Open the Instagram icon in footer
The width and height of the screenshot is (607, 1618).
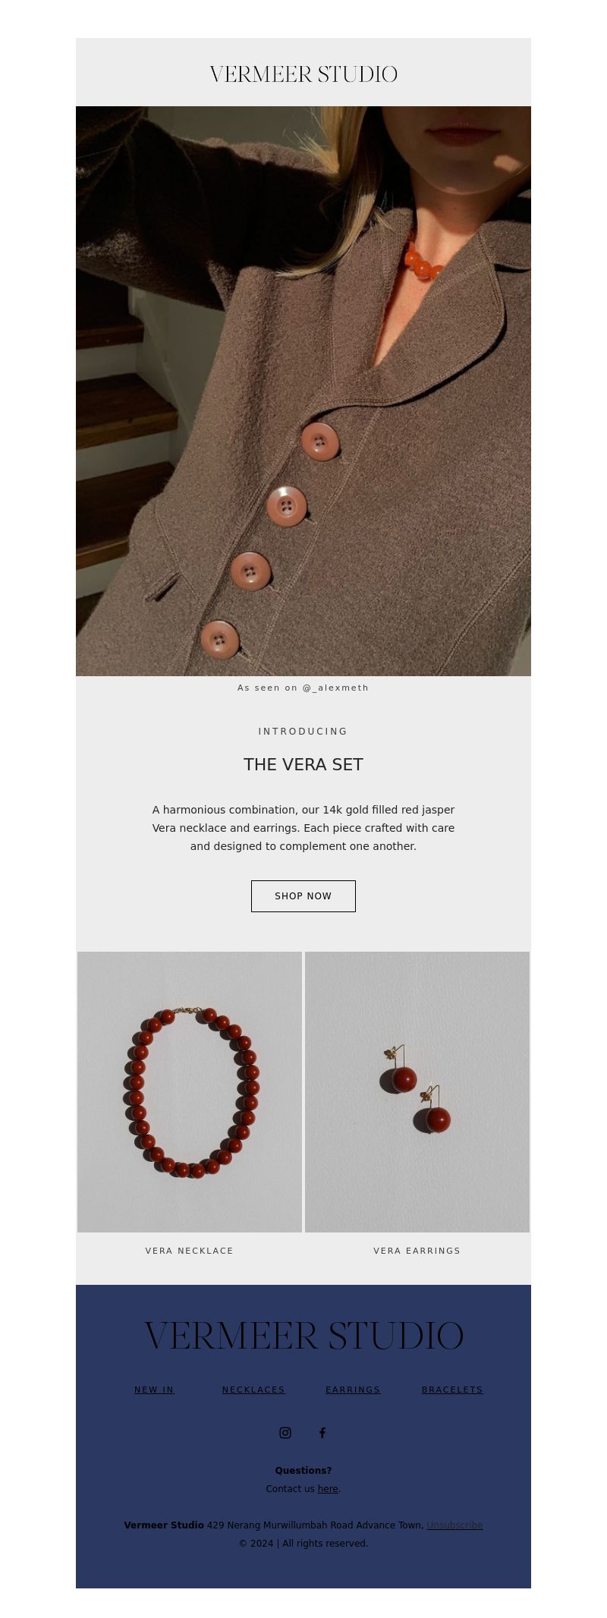point(285,1433)
